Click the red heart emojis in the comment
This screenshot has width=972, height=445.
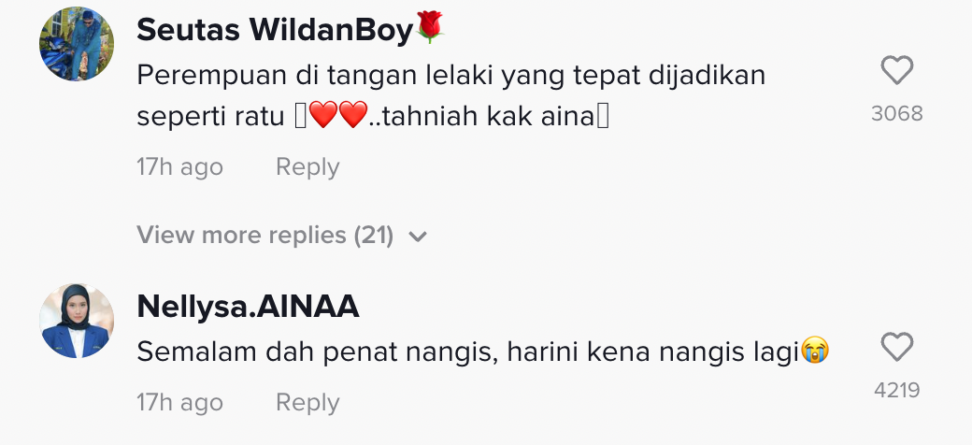tap(338, 115)
